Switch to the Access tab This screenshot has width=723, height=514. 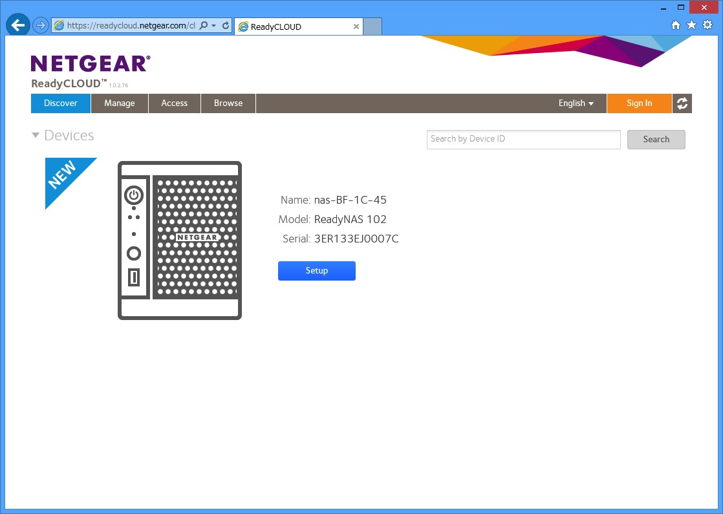click(175, 103)
